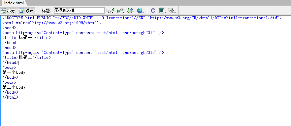Click the DOCTYPE declaration line

tap(142, 18)
